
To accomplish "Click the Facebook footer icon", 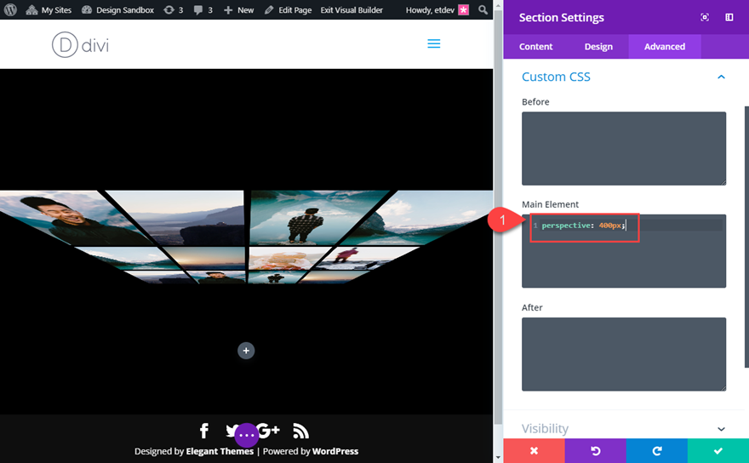I will point(204,431).
